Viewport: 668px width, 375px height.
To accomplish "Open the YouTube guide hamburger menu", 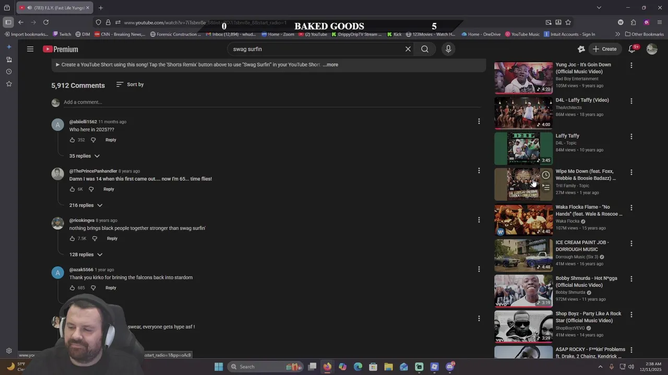I will (x=30, y=49).
